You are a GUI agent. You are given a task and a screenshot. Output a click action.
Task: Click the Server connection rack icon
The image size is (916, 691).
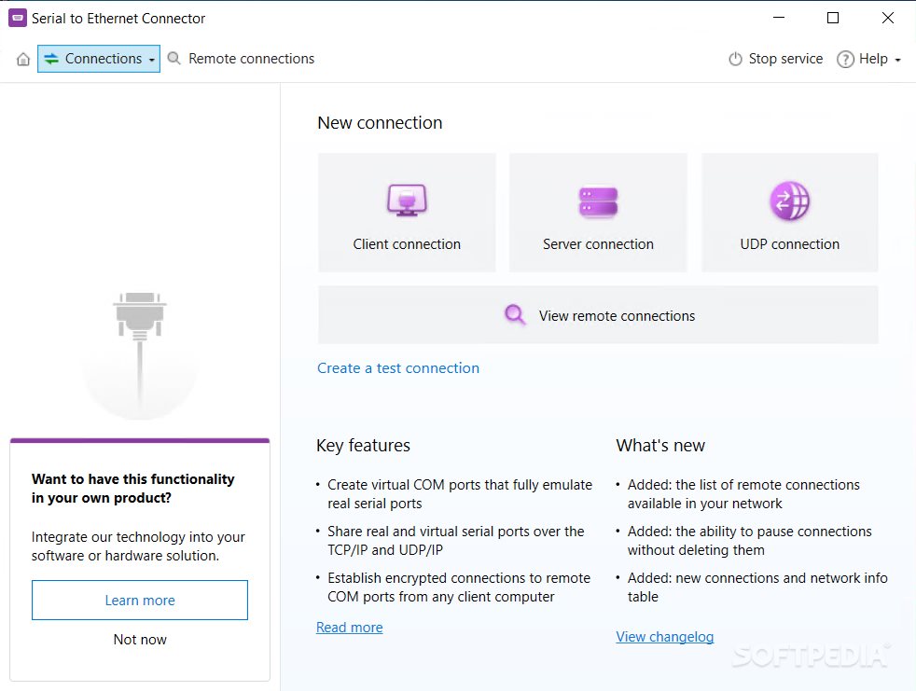pyautogui.click(x=598, y=201)
